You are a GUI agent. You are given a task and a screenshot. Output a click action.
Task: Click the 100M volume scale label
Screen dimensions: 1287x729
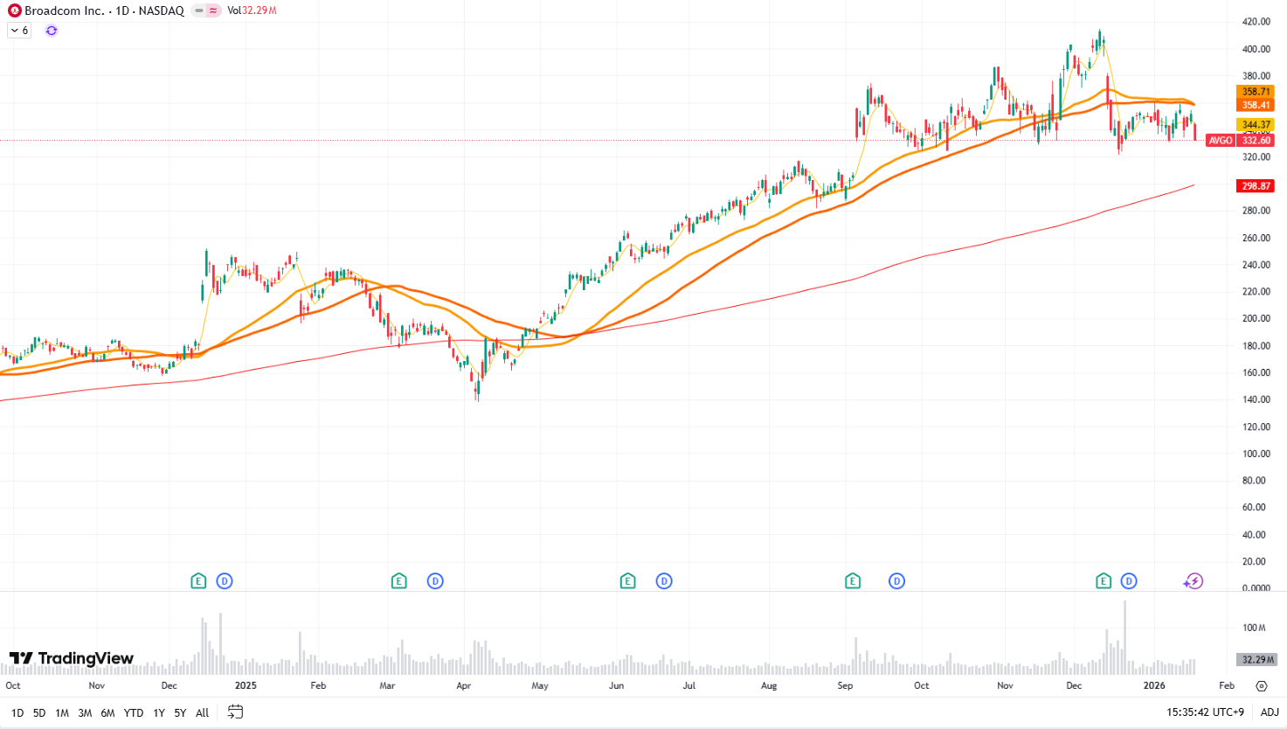tap(1255, 628)
